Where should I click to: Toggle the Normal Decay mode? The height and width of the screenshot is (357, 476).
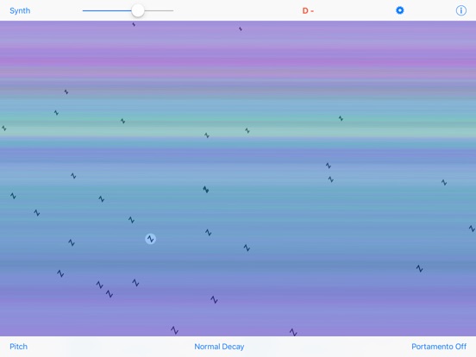[x=219, y=347]
